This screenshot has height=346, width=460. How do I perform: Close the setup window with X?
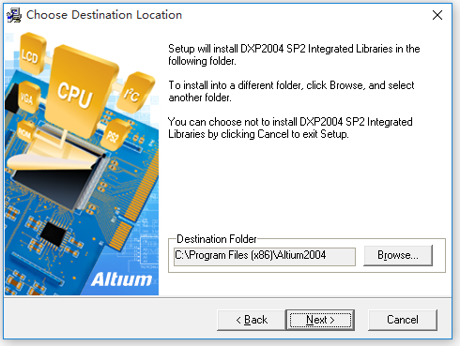click(x=437, y=15)
